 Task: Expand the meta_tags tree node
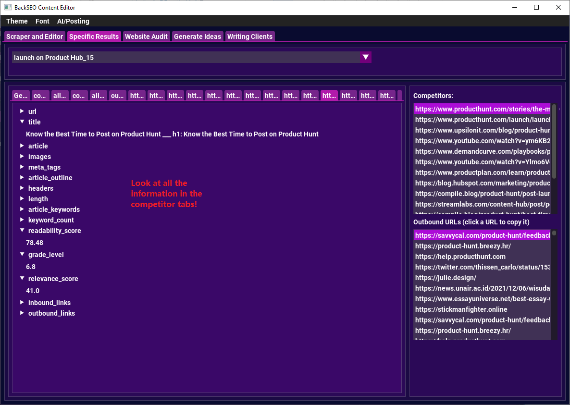pos(22,167)
